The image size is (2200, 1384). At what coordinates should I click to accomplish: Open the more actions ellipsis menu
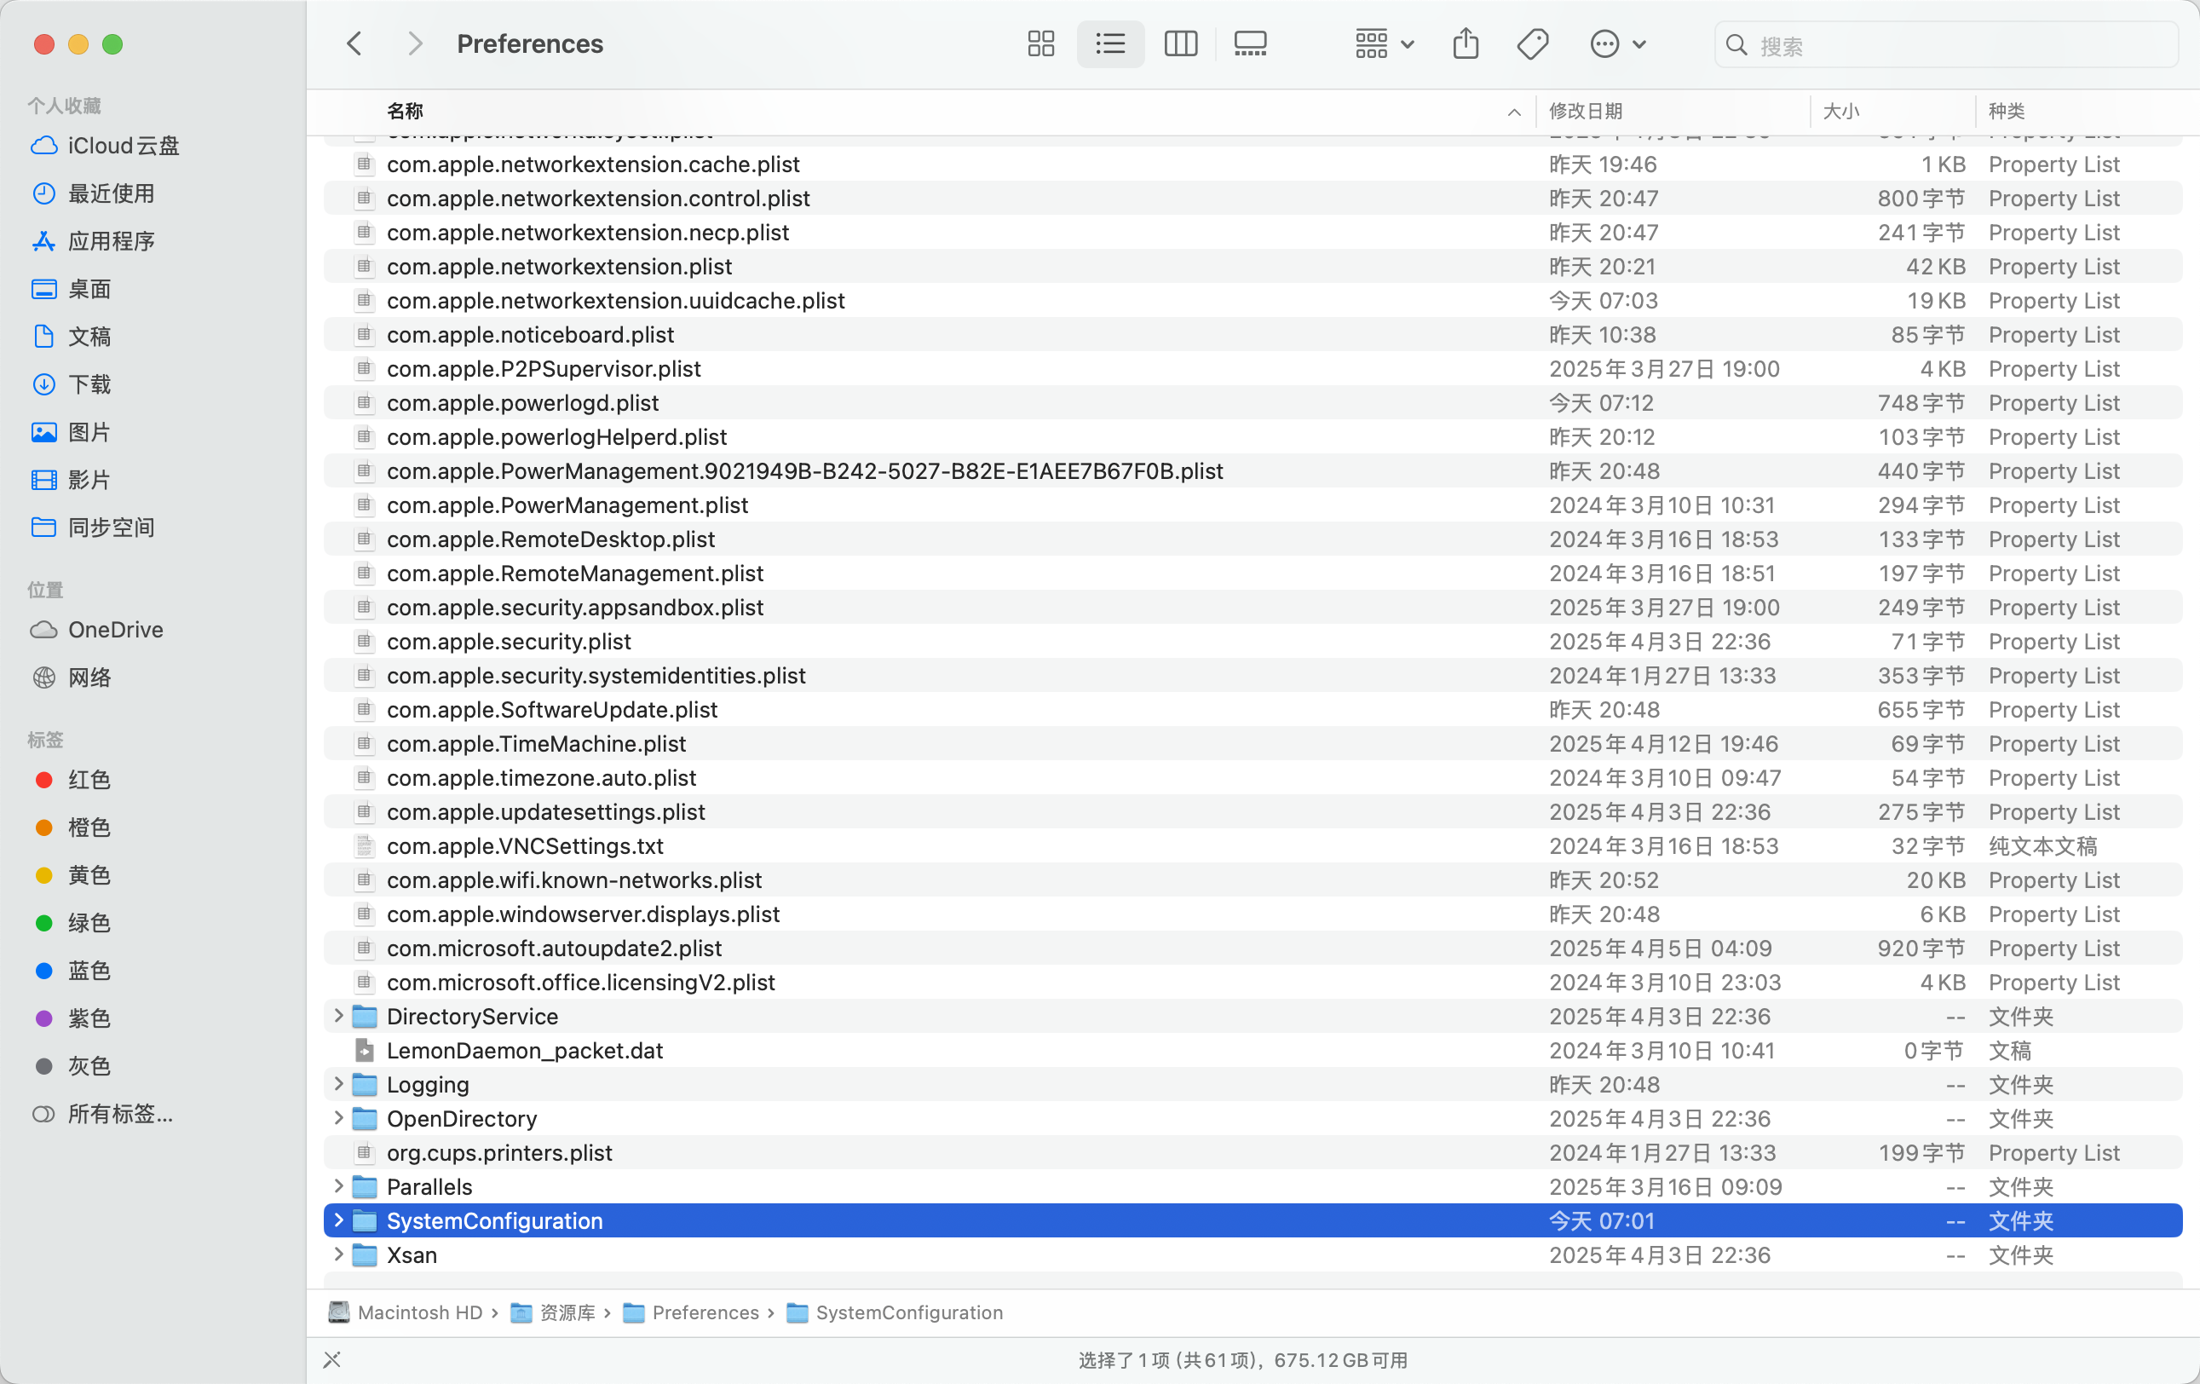1617,43
